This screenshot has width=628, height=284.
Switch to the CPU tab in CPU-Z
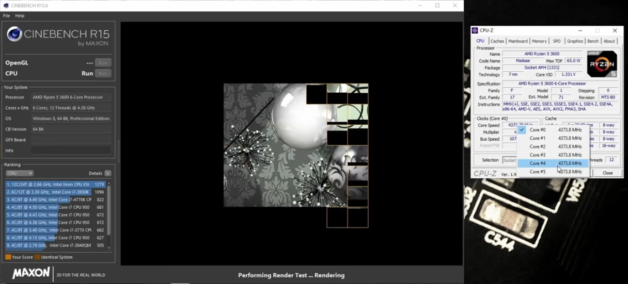click(480, 41)
